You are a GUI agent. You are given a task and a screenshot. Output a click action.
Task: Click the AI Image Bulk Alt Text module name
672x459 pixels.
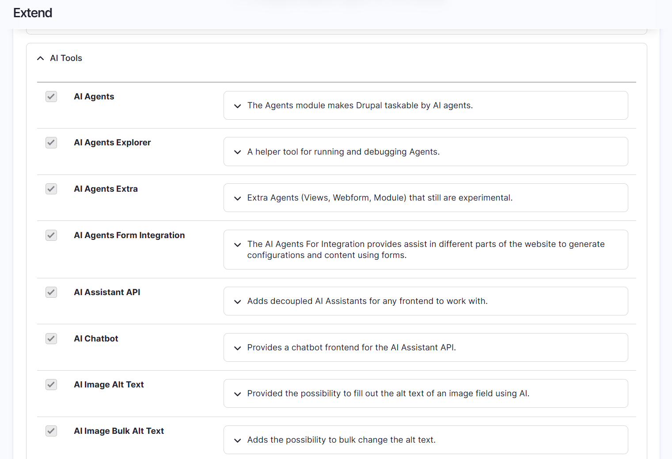pyautogui.click(x=119, y=431)
